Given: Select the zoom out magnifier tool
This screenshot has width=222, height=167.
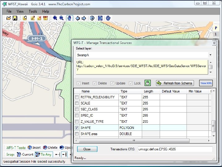Looking at the screenshot, I should pos(61,18).
